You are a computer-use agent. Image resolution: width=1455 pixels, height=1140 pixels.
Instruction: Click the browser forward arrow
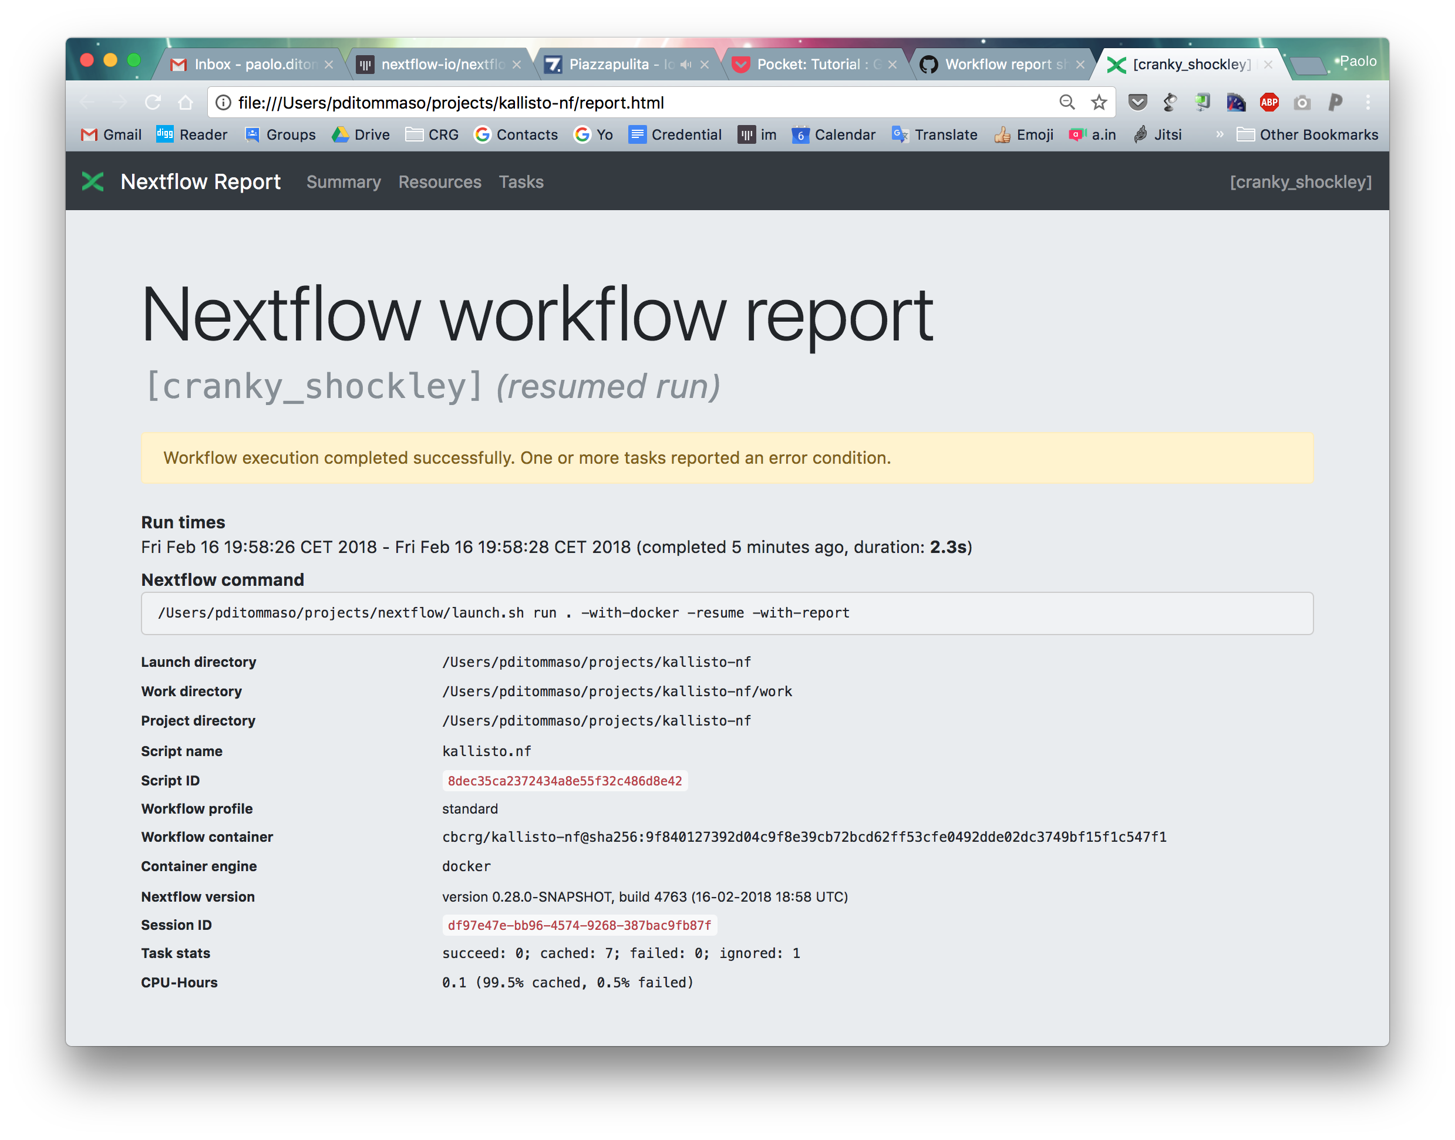click(x=120, y=102)
